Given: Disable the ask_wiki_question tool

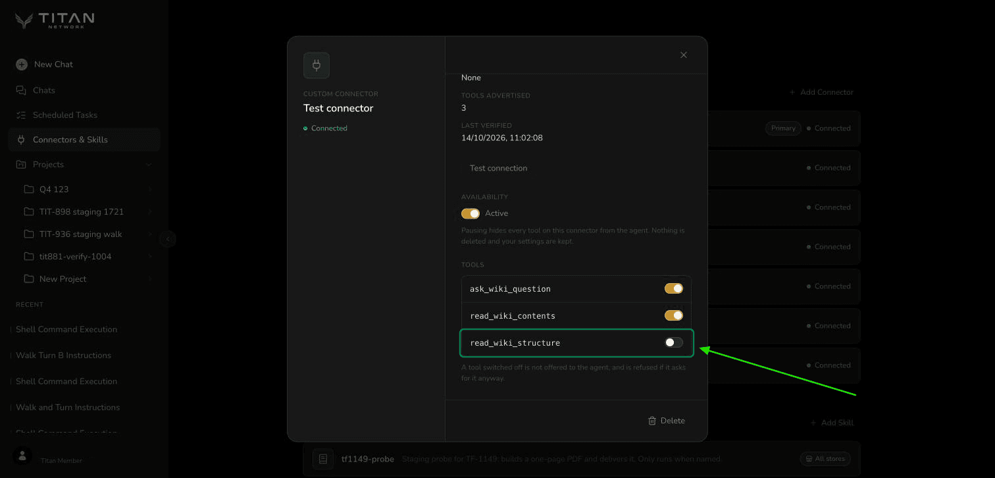Looking at the screenshot, I should pos(674,288).
